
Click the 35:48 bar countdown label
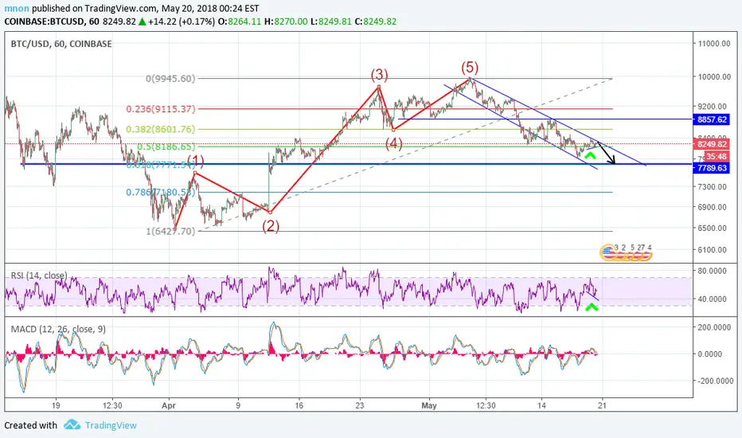coord(717,156)
